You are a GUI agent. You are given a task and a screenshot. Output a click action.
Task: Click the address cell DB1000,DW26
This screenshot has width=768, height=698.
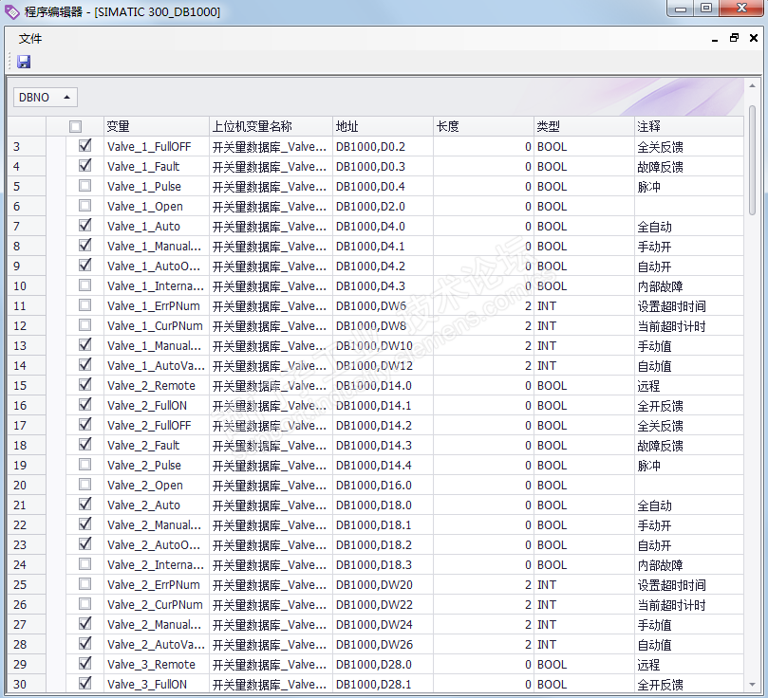(383, 644)
